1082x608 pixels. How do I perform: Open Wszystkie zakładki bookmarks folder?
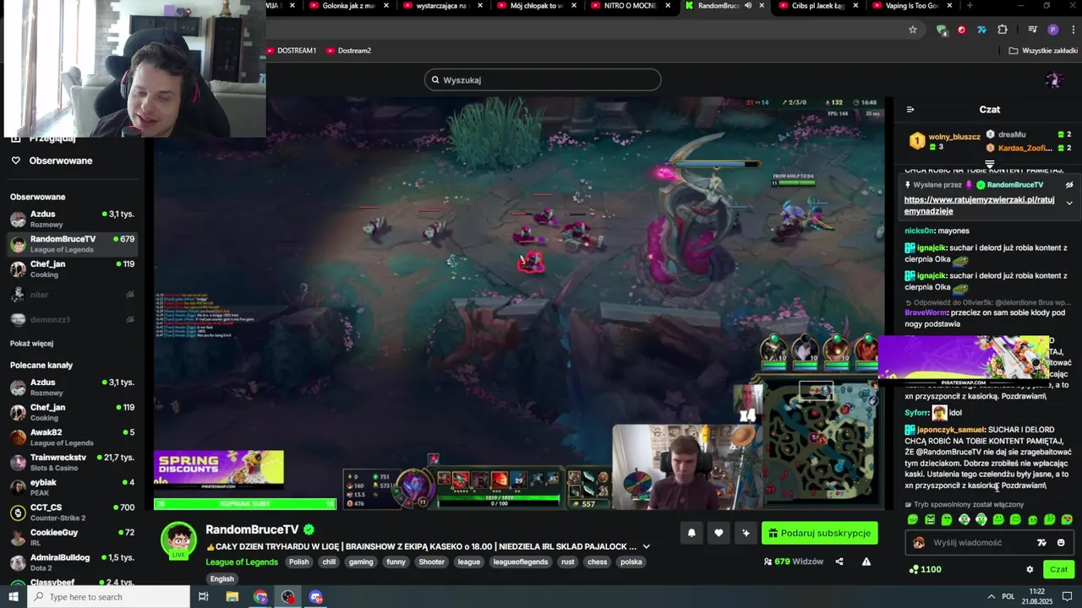tap(1043, 51)
